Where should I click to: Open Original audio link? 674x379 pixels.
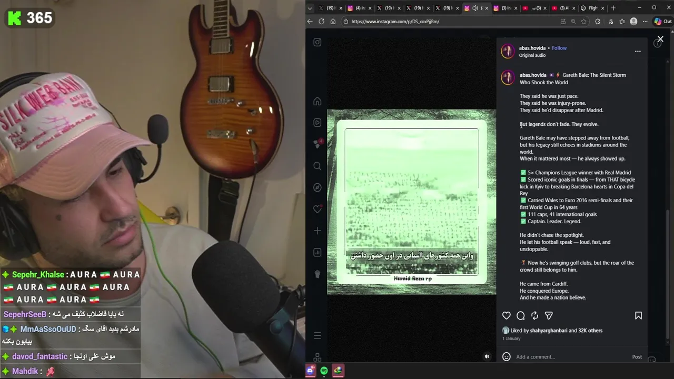pyautogui.click(x=532, y=55)
